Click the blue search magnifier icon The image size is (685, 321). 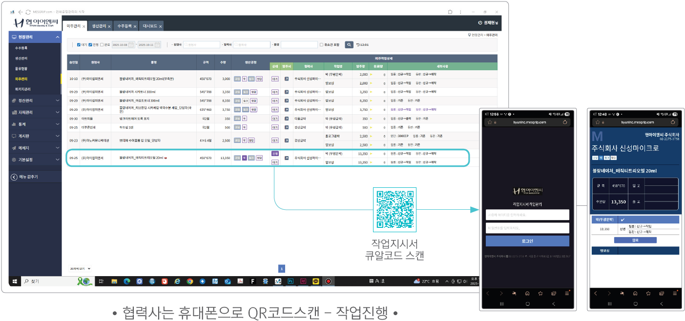[x=349, y=44]
